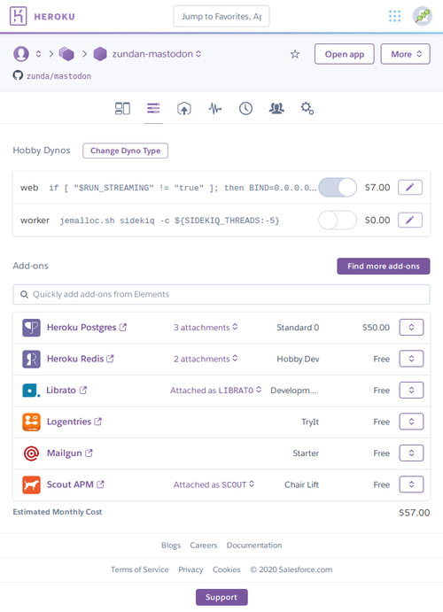Edit the worker dyno with pencil icon

click(410, 221)
